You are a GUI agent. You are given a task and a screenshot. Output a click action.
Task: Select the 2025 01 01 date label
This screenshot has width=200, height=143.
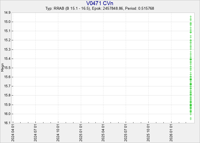(81, 133)
